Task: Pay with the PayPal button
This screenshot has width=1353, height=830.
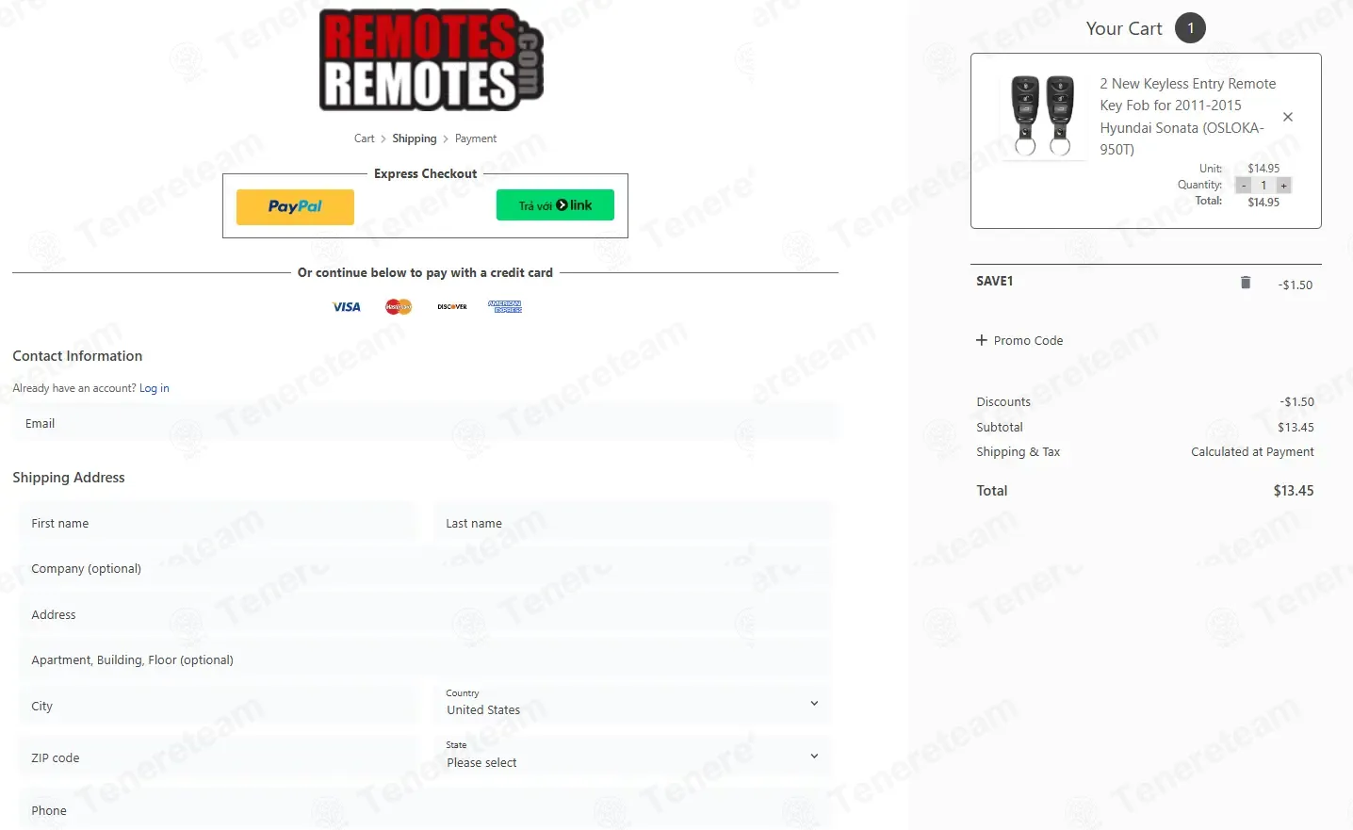Action: 295,207
